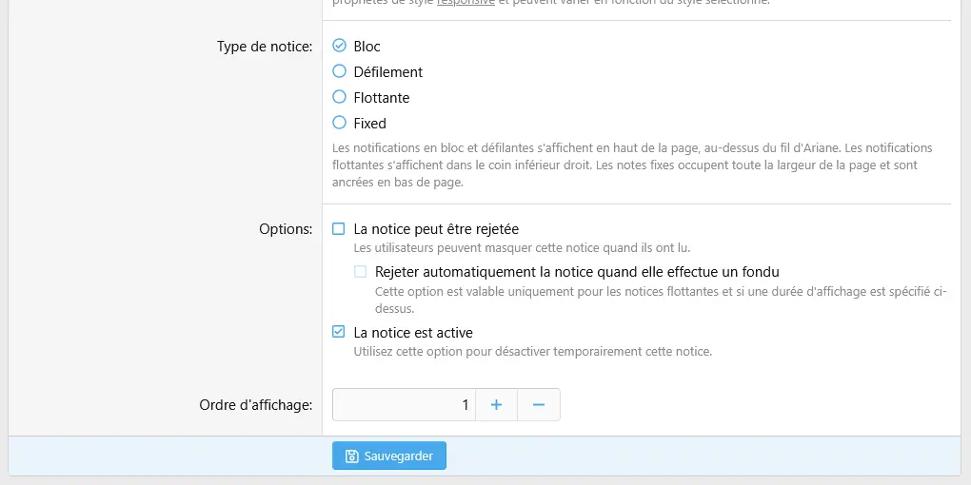The image size is (971, 485).
Task: Click the "Type de notice:" label
Action: (264, 47)
